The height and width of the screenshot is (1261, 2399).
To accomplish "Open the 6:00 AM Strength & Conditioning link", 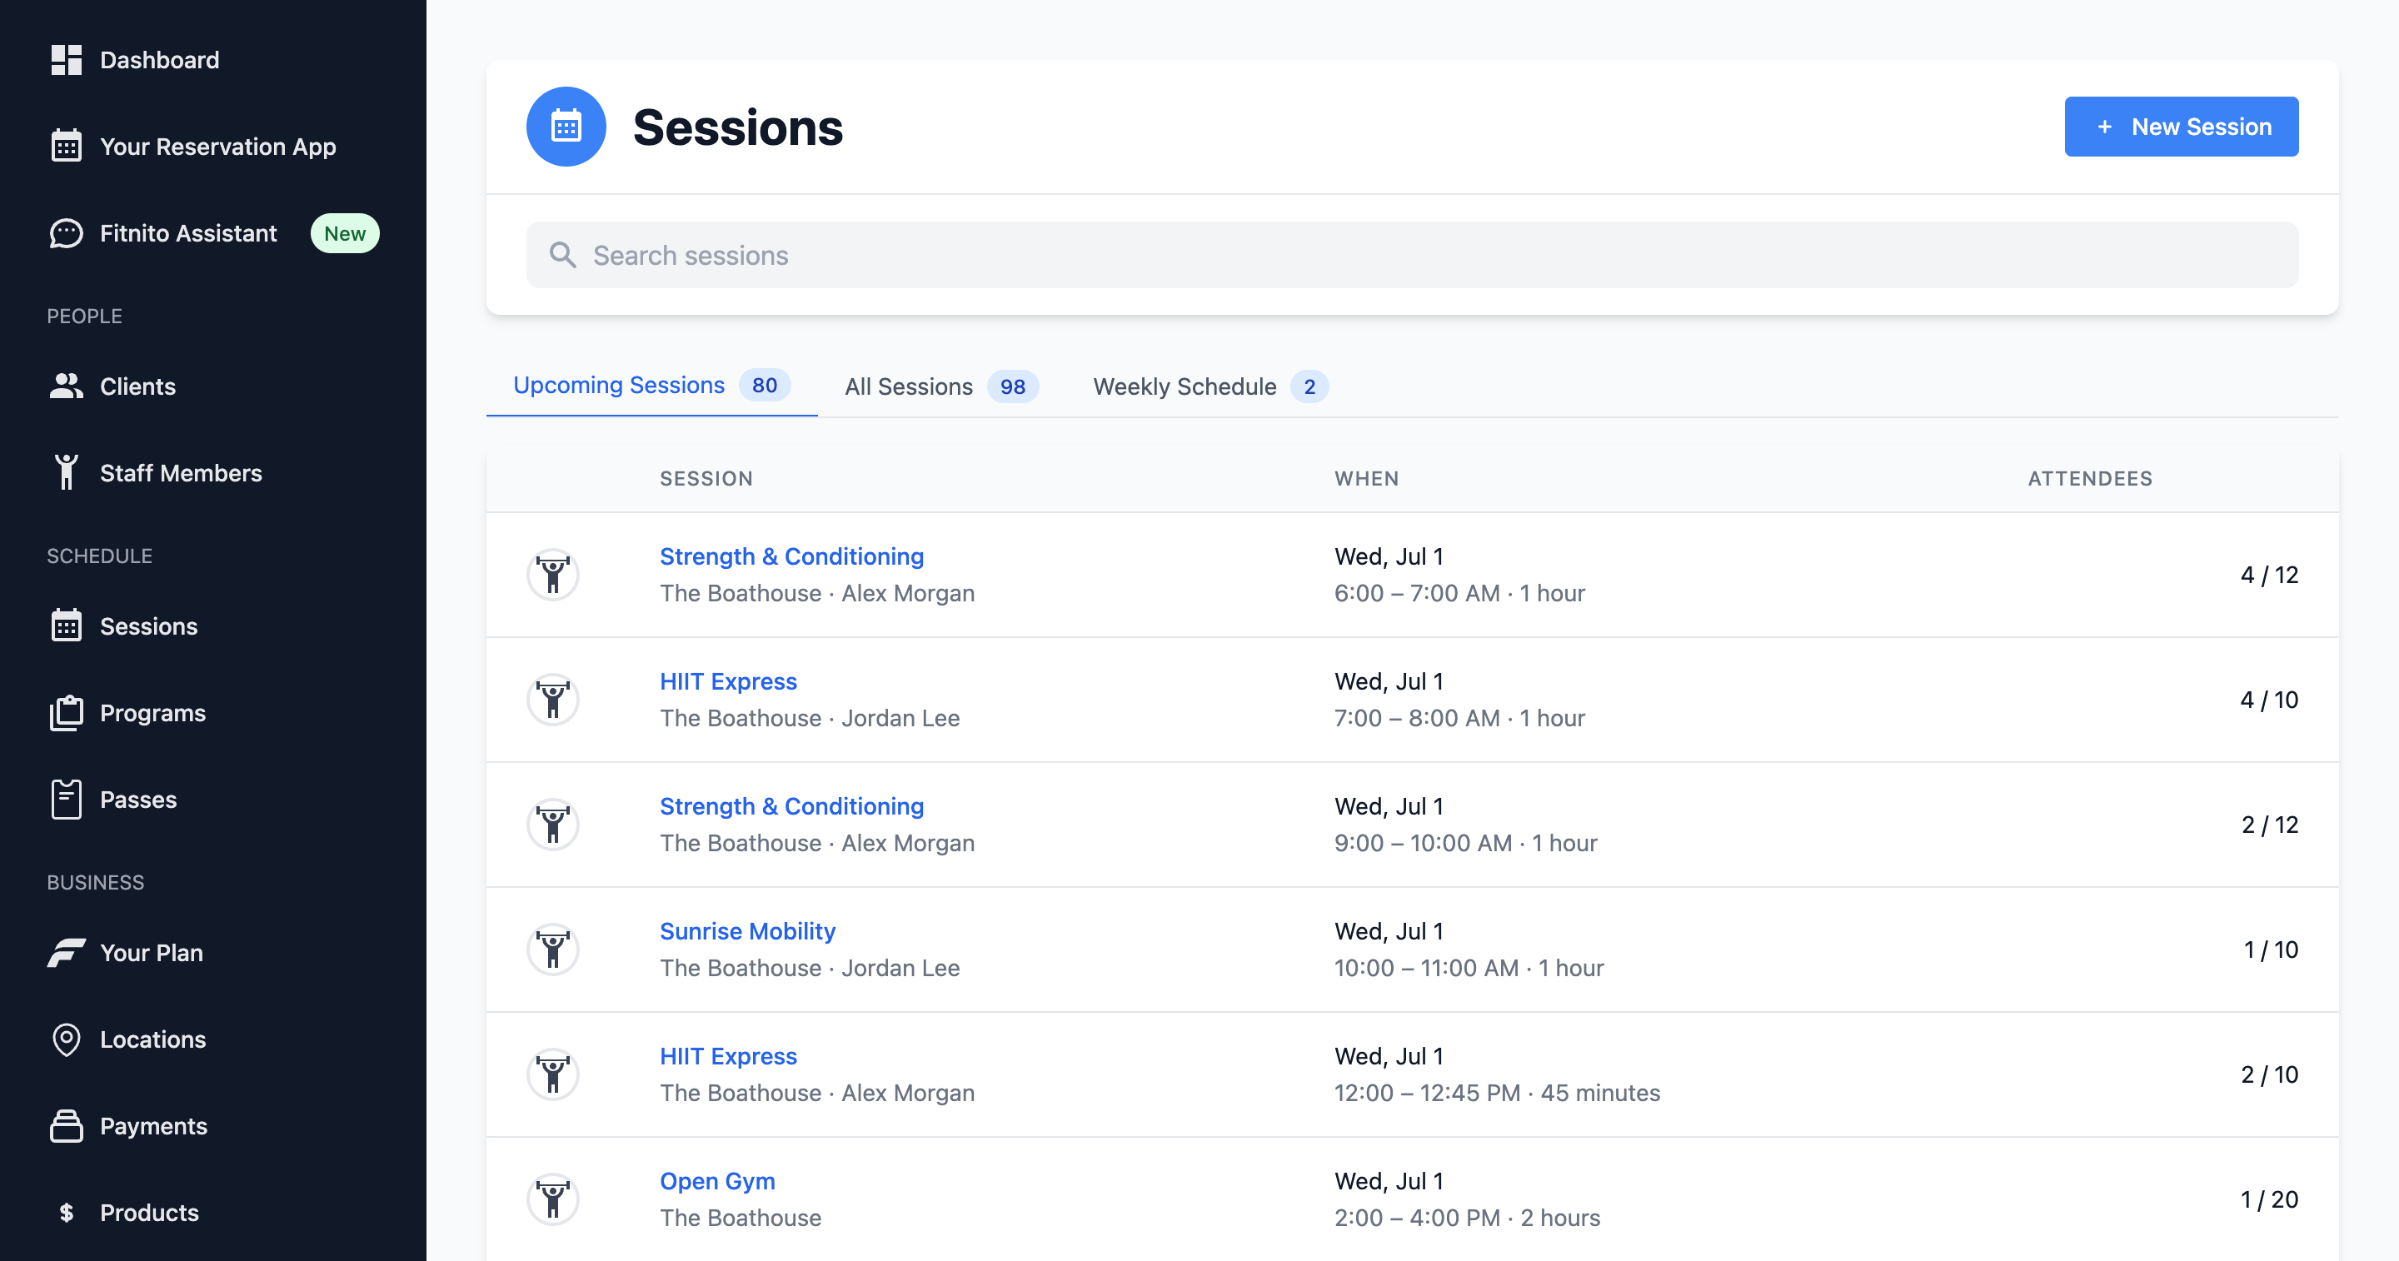I will coord(791,556).
